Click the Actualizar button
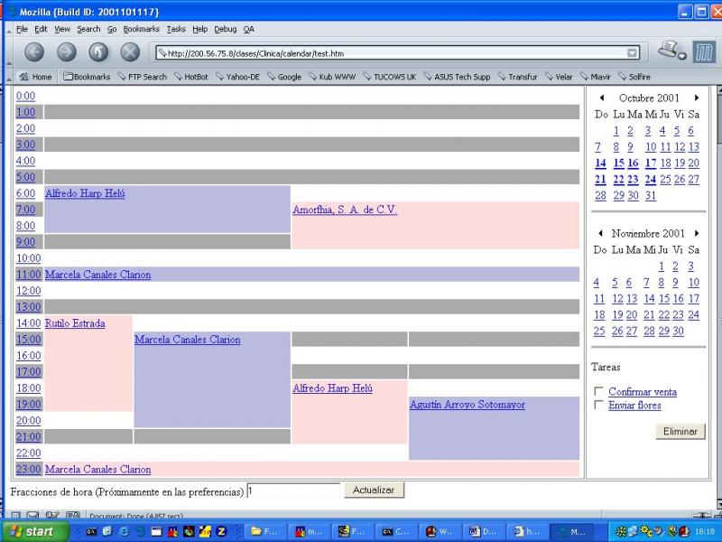Viewport: 722px width, 542px height. [374, 490]
